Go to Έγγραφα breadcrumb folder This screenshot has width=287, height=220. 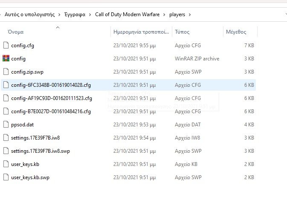(x=75, y=14)
